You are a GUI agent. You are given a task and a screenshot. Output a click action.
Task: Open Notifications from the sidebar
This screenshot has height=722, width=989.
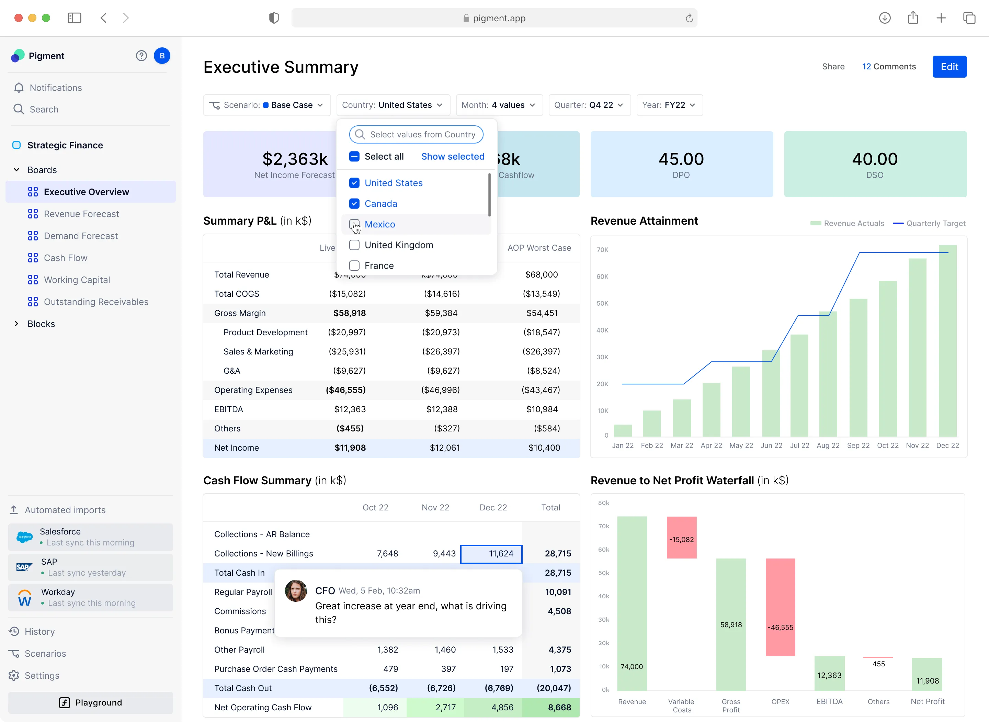point(56,87)
